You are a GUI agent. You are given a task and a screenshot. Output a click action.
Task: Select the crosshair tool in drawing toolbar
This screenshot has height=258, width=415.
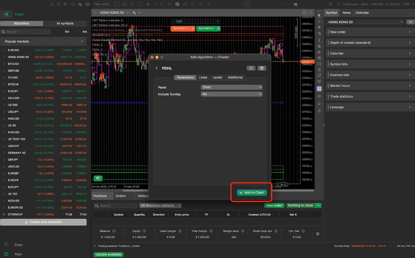(x=319, y=21)
